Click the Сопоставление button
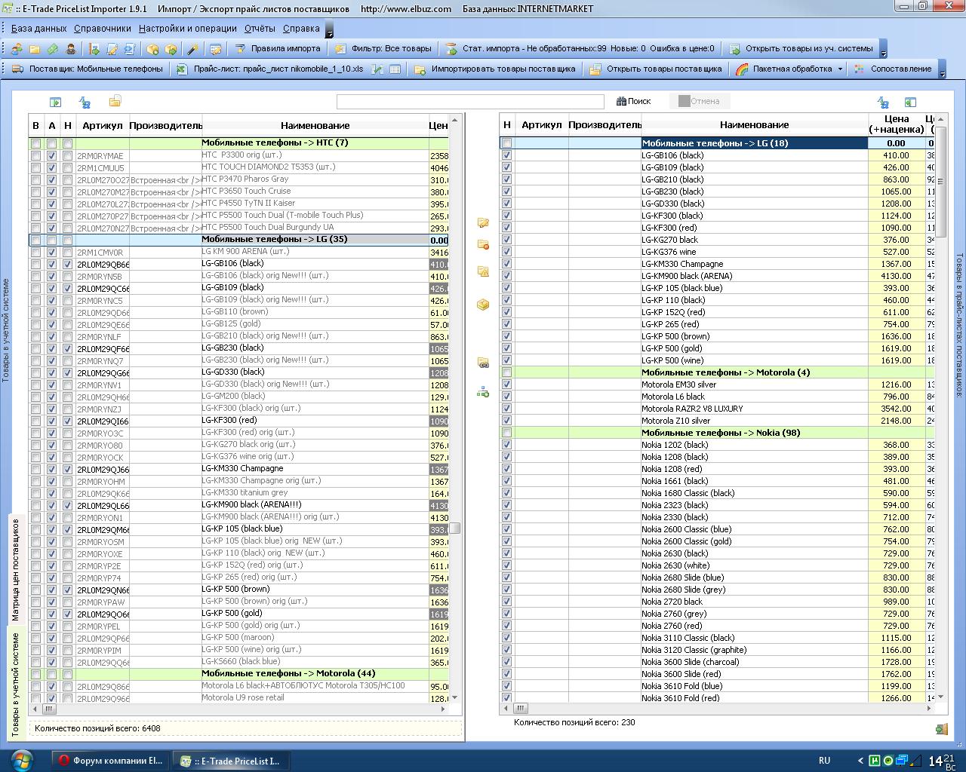966x772 pixels. (x=893, y=69)
